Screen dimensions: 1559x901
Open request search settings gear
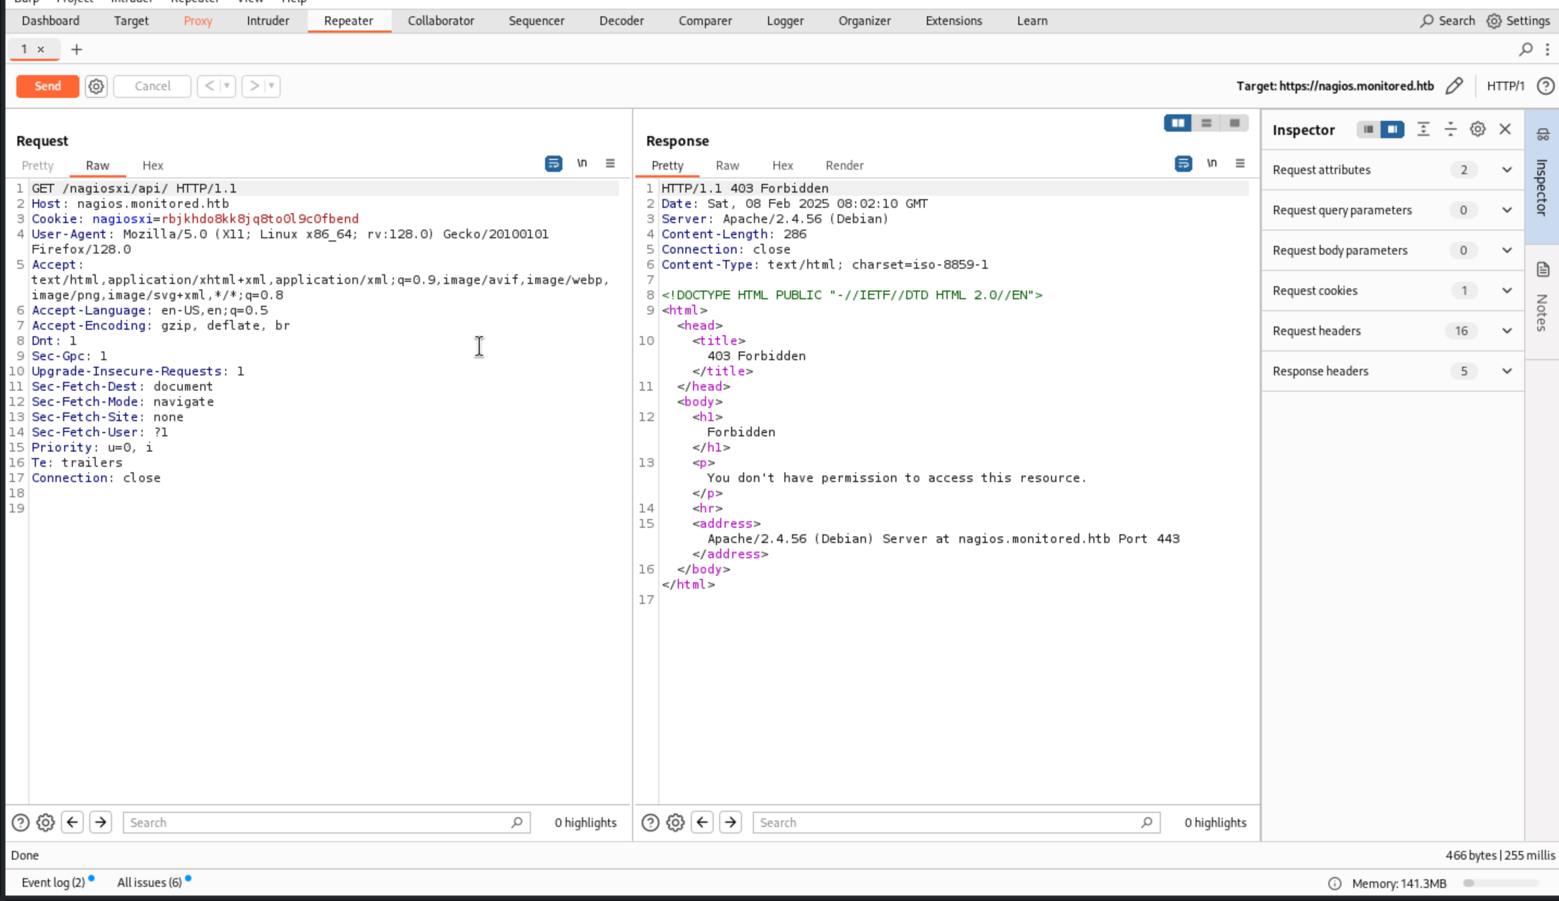(46, 823)
